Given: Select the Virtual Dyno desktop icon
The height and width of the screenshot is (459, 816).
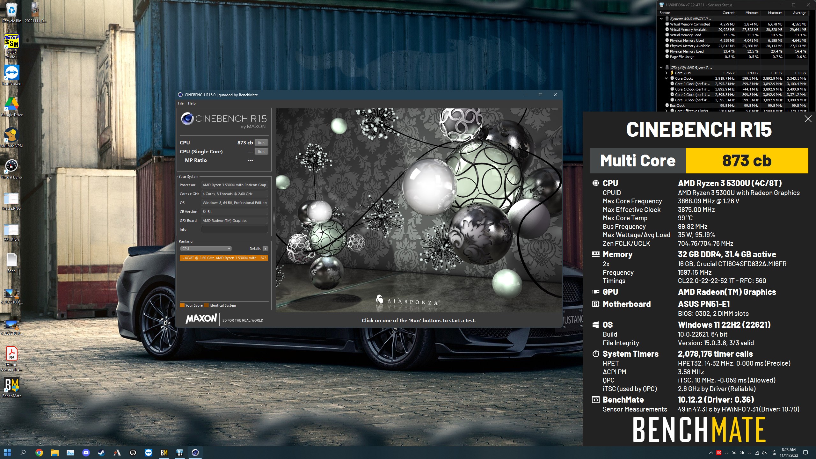Looking at the screenshot, I should (x=12, y=169).
